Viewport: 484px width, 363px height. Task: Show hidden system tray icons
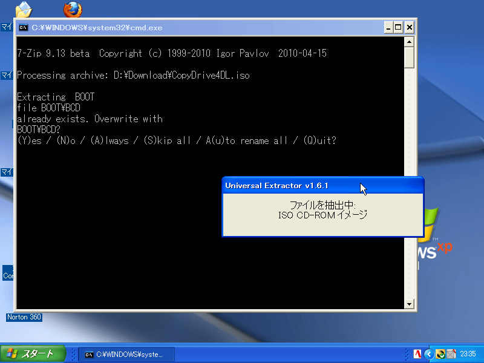[429, 354]
